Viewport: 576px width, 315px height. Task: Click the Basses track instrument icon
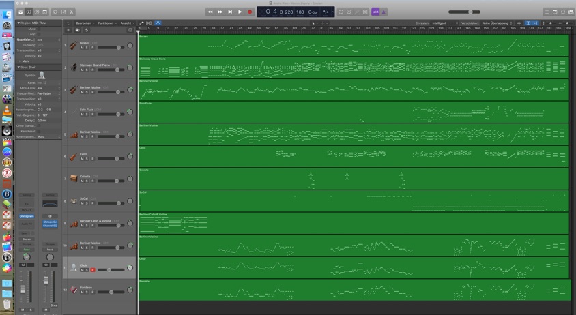point(74,46)
